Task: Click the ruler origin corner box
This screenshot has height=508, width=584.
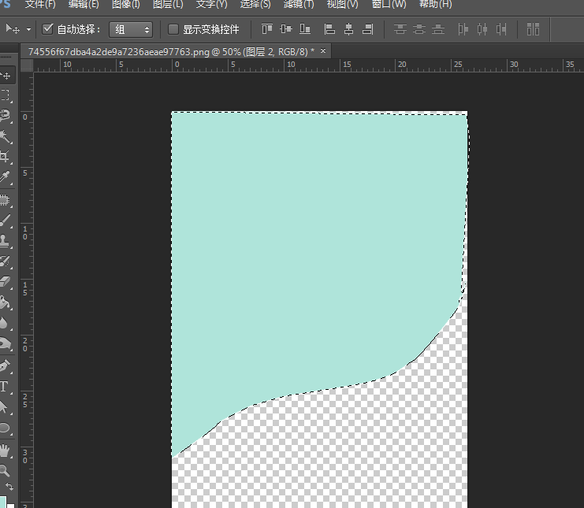Action: point(27,65)
